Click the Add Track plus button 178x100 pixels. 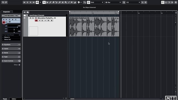click(x=25, y=12)
